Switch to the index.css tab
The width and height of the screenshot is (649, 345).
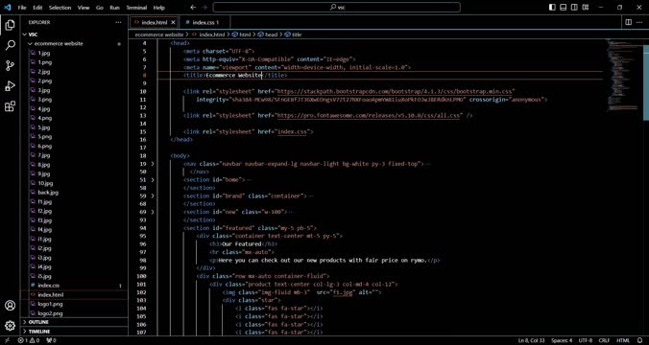(x=205, y=22)
